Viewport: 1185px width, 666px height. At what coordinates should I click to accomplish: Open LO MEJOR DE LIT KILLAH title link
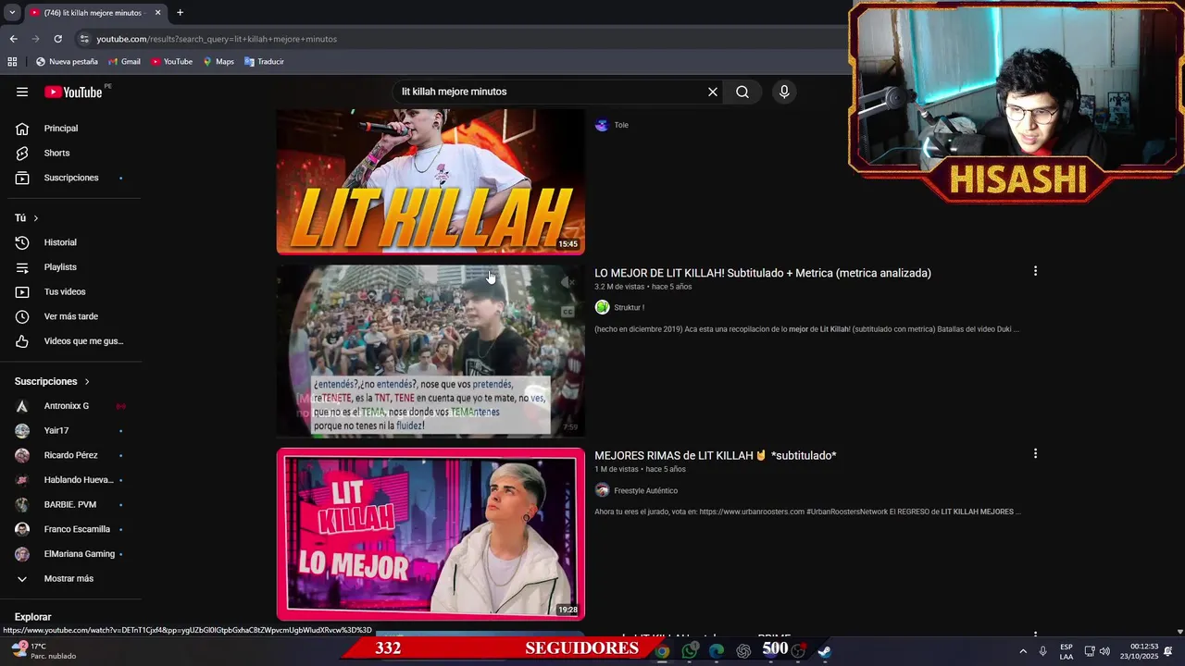point(763,273)
